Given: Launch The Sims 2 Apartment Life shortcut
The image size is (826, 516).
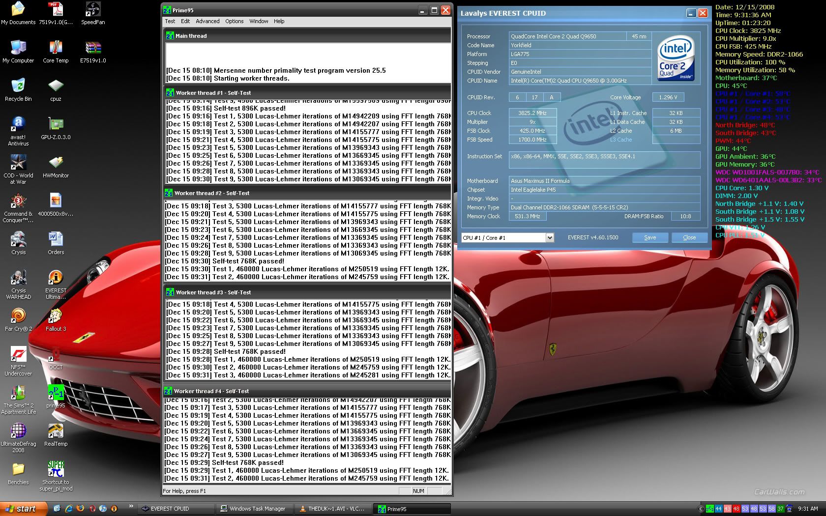Looking at the screenshot, I should point(18,399).
